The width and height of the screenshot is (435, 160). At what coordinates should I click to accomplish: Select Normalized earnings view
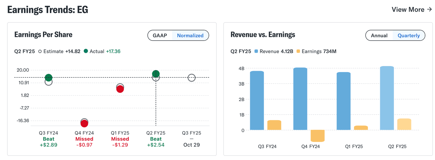pyautogui.click(x=190, y=35)
